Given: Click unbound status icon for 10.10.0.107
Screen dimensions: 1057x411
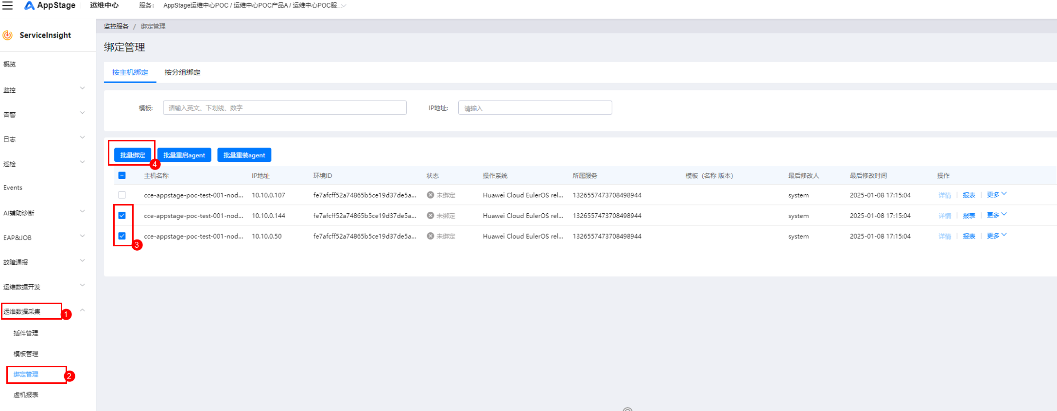Looking at the screenshot, I should point(430,195).
